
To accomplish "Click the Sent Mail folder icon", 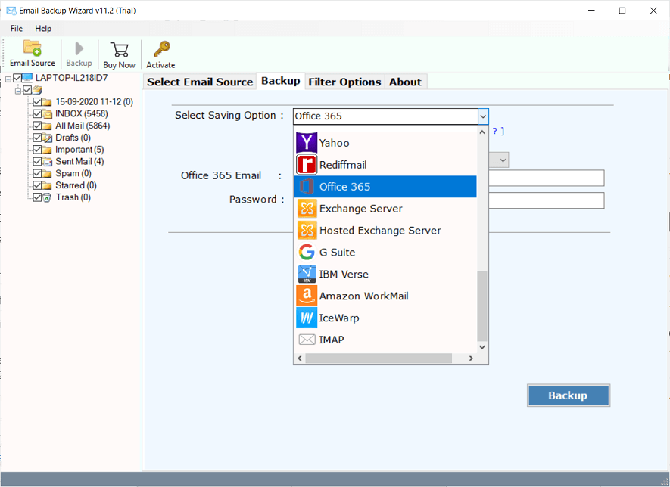I will pyautogui.click(x=47, y=161).
